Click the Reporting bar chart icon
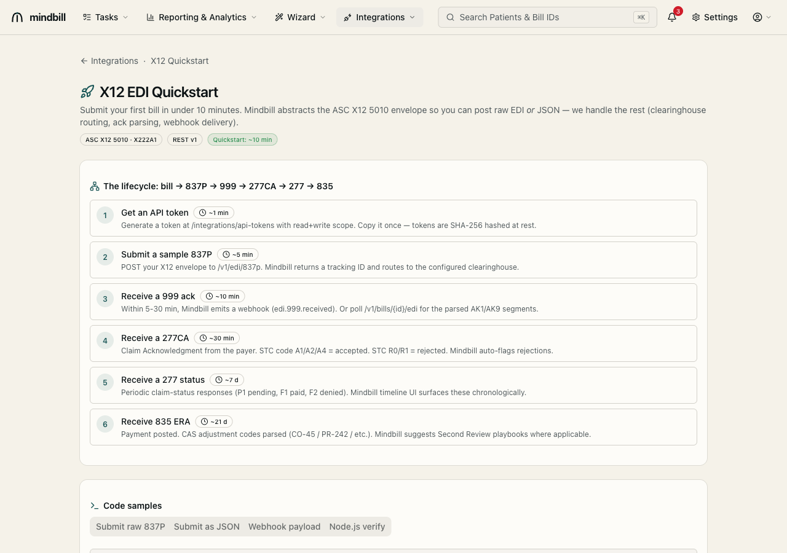787x553 pixels. [151, 17]
